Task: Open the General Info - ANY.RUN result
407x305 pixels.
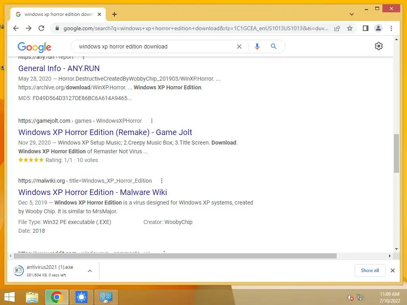Action: 59,68
